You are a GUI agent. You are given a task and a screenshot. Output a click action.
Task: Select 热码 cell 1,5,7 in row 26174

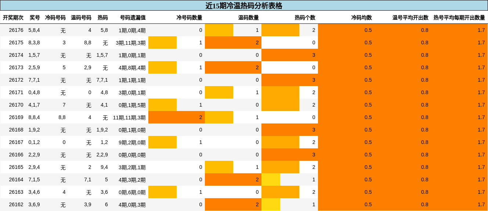102,55
